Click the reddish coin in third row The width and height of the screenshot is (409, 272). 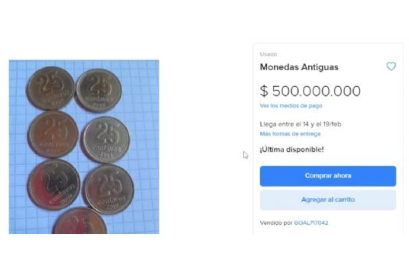click(x=54, y=185)
